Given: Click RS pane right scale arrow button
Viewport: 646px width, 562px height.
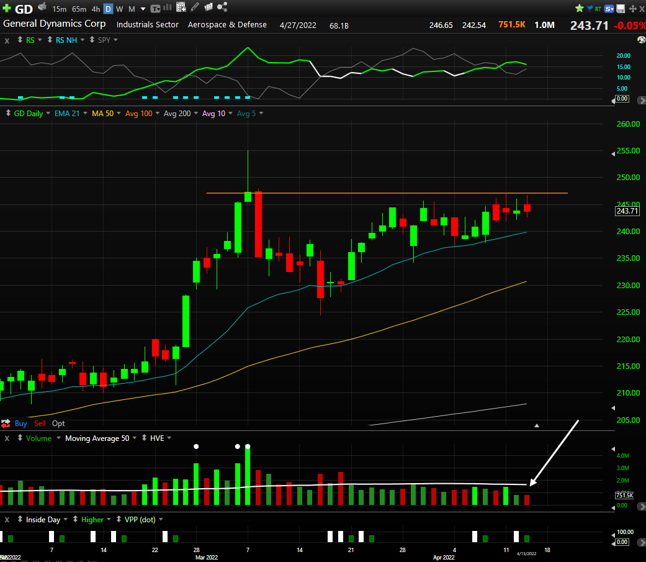Looking at the screenshot, I should tap(642, 100).
